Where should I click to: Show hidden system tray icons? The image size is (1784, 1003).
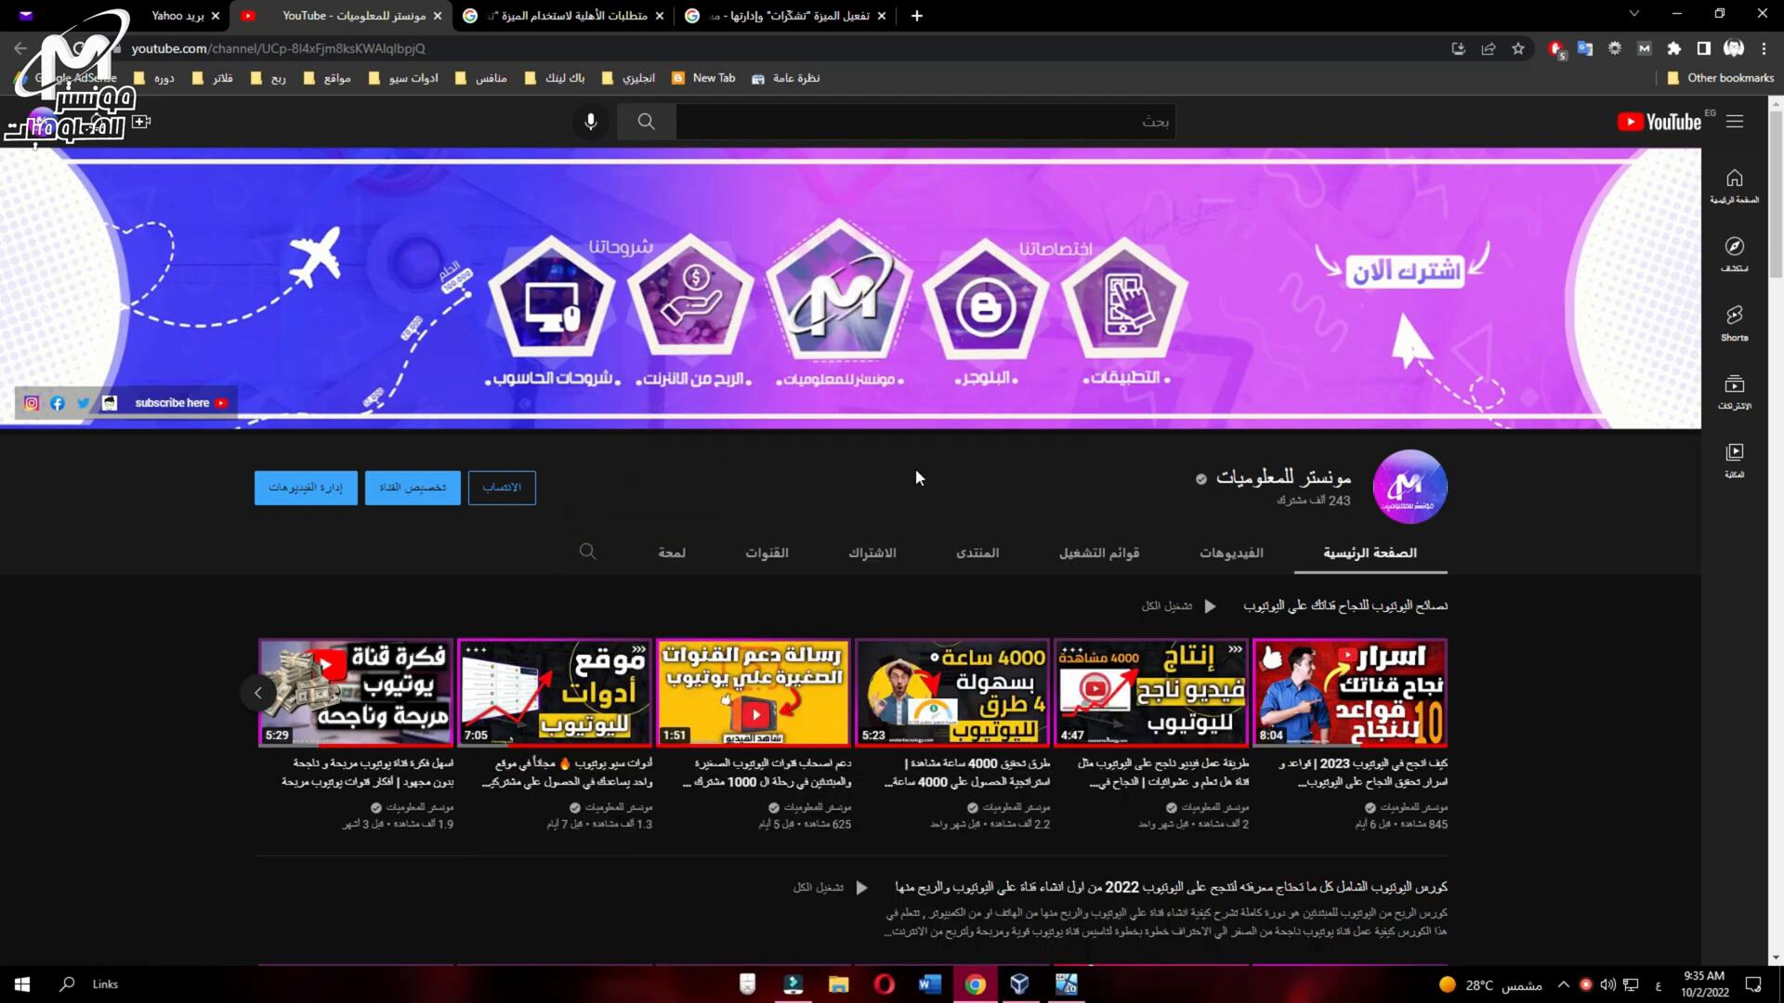click(1563, 984)
